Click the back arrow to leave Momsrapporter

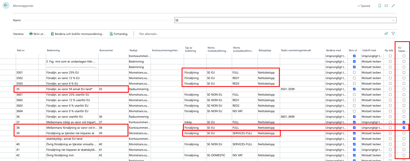(6, 5)
